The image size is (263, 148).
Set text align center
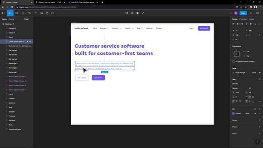pos(237,101)
